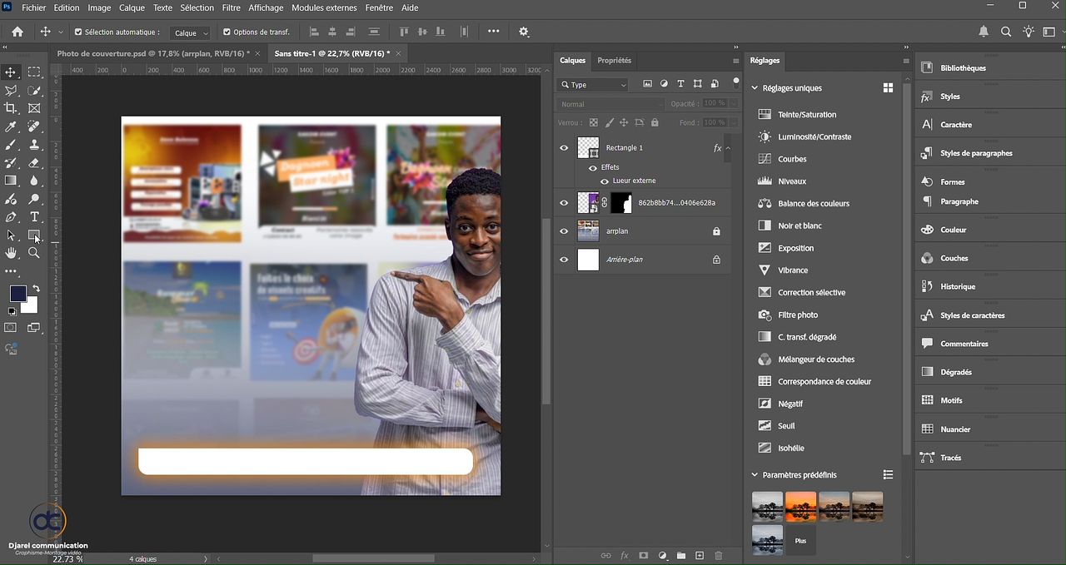Screen dimensions: 1066x565
Task: Open the layer filter Type dropdown
Action: [594, 85]
